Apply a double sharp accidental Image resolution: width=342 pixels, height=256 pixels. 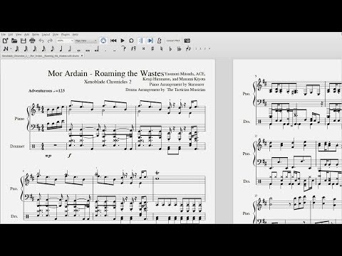click(143, 49)
